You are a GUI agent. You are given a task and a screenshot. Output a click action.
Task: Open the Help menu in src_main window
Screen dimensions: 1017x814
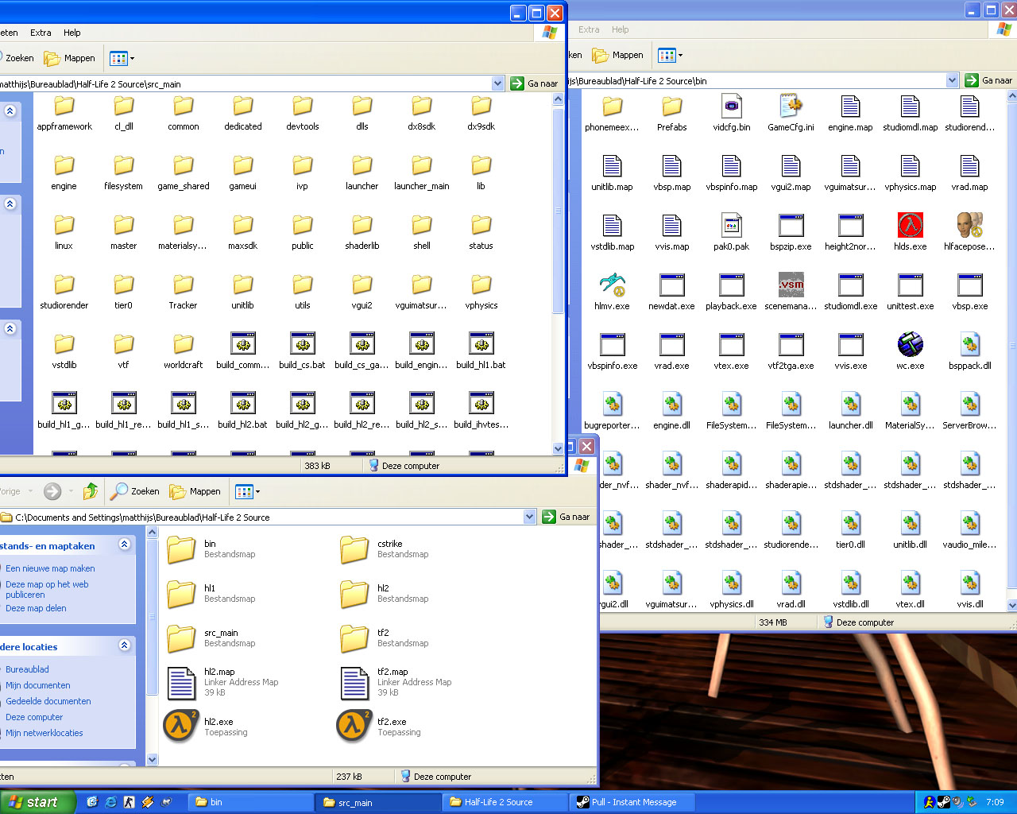[72, 33]
